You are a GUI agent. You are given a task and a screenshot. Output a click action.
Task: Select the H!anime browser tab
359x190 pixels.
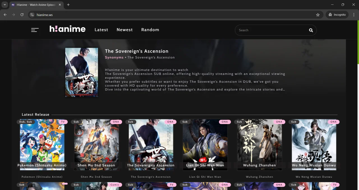(x=36, y=5)
